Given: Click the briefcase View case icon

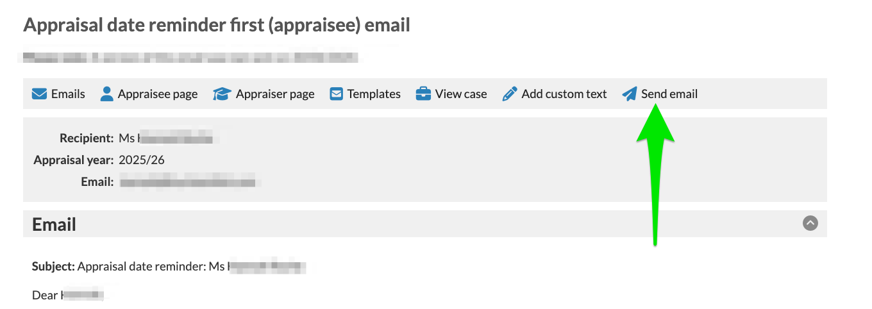Looking at the screenshot, I should pyautogui.click(x=423, y=94).
